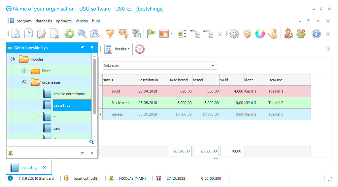338x187 pixels.
Task: Click the green flag icon
Action: pos(151,34)
